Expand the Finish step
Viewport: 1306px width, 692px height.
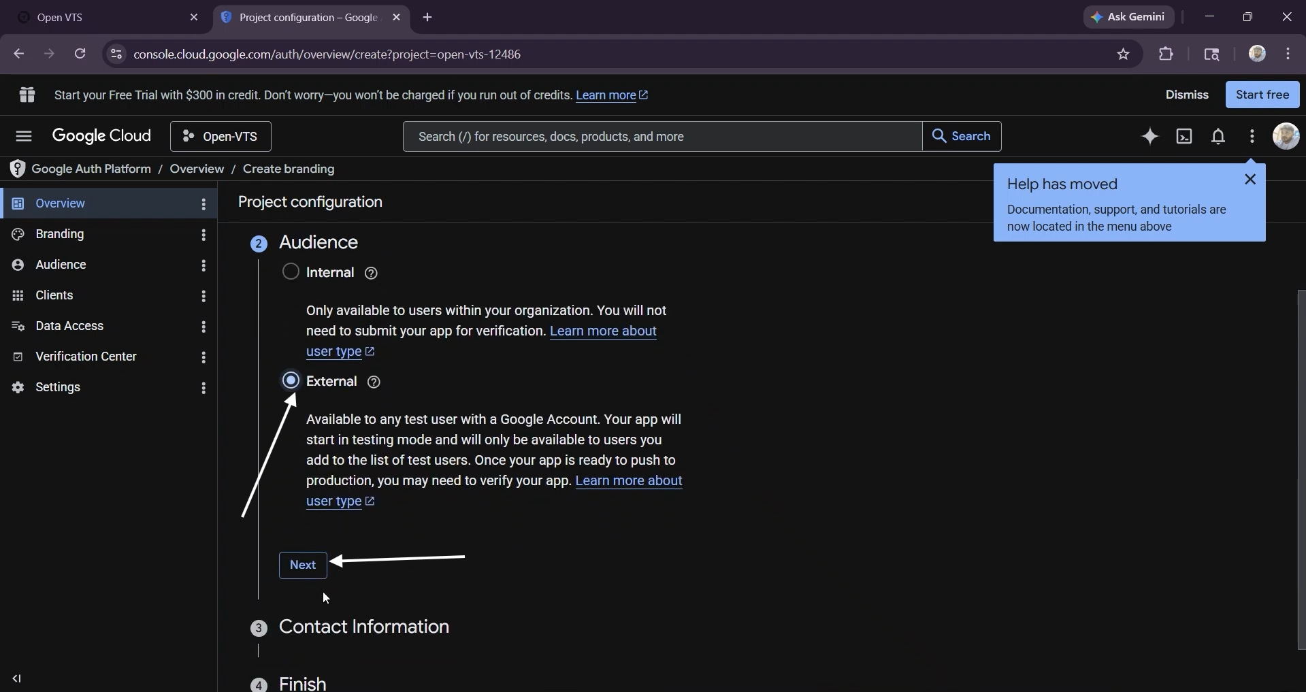coord(303,683)
